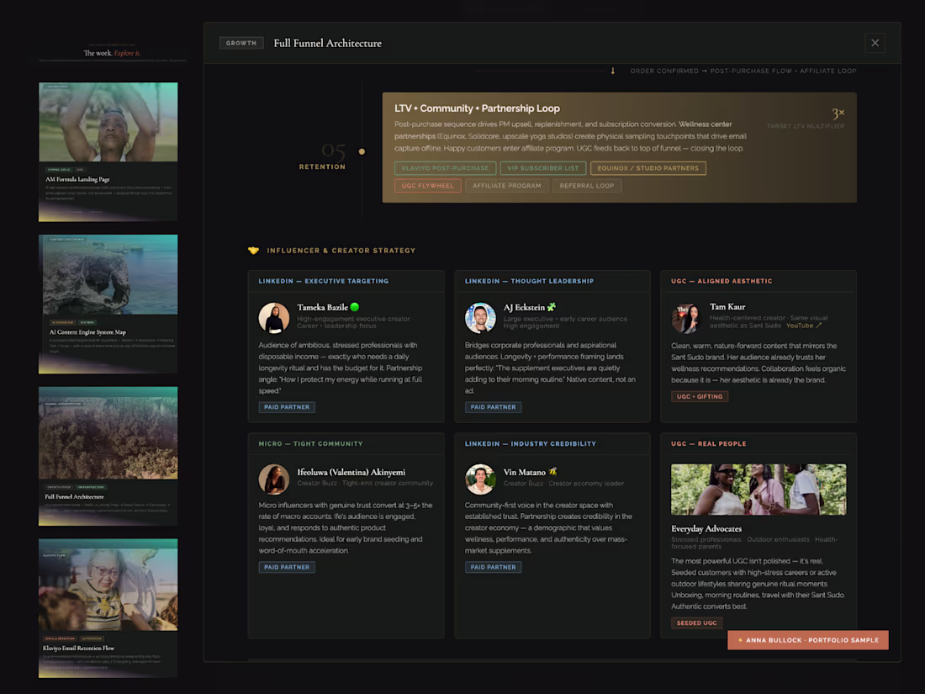Viewport: 925px width, 694px height.
Task: Click Tam Kaur's profile avatar
Action: 686,317
